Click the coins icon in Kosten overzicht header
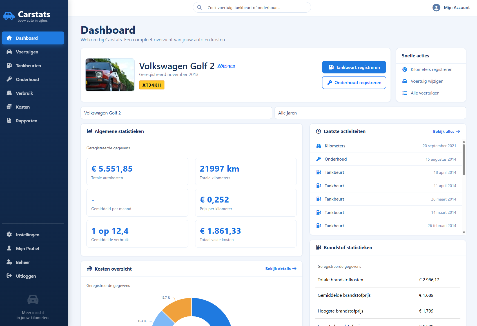Viewport: 477px width, 326px height. click(90, 269)
